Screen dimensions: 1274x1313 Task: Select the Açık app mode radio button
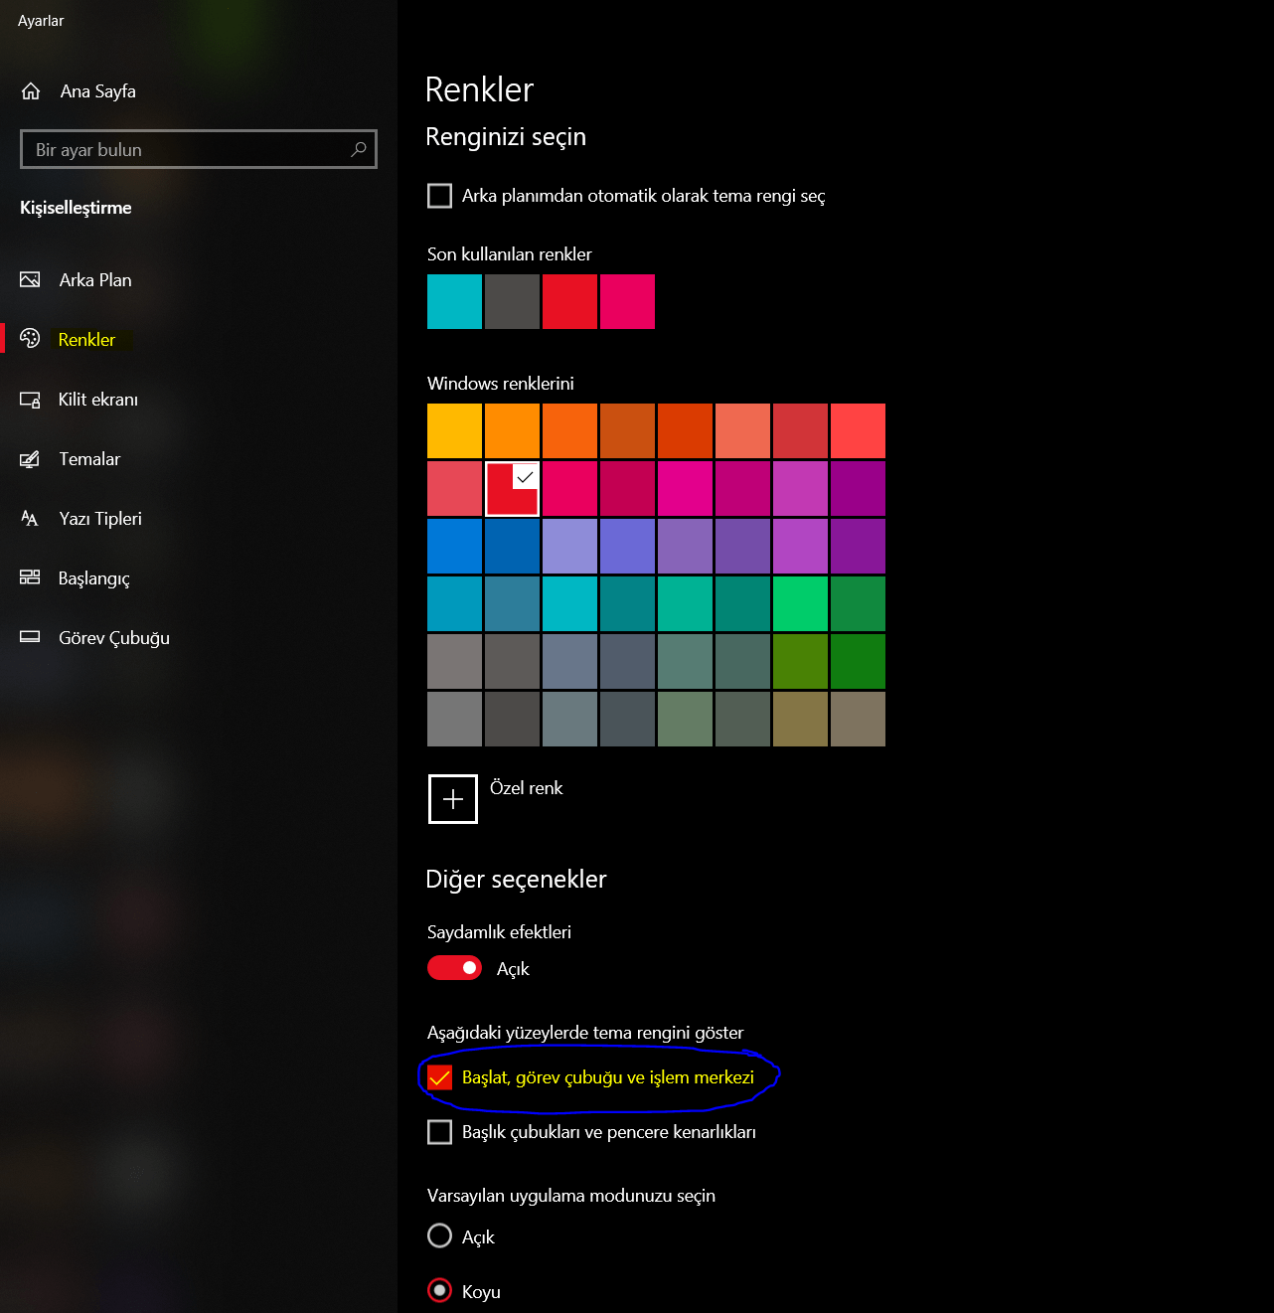[439, 1235]
